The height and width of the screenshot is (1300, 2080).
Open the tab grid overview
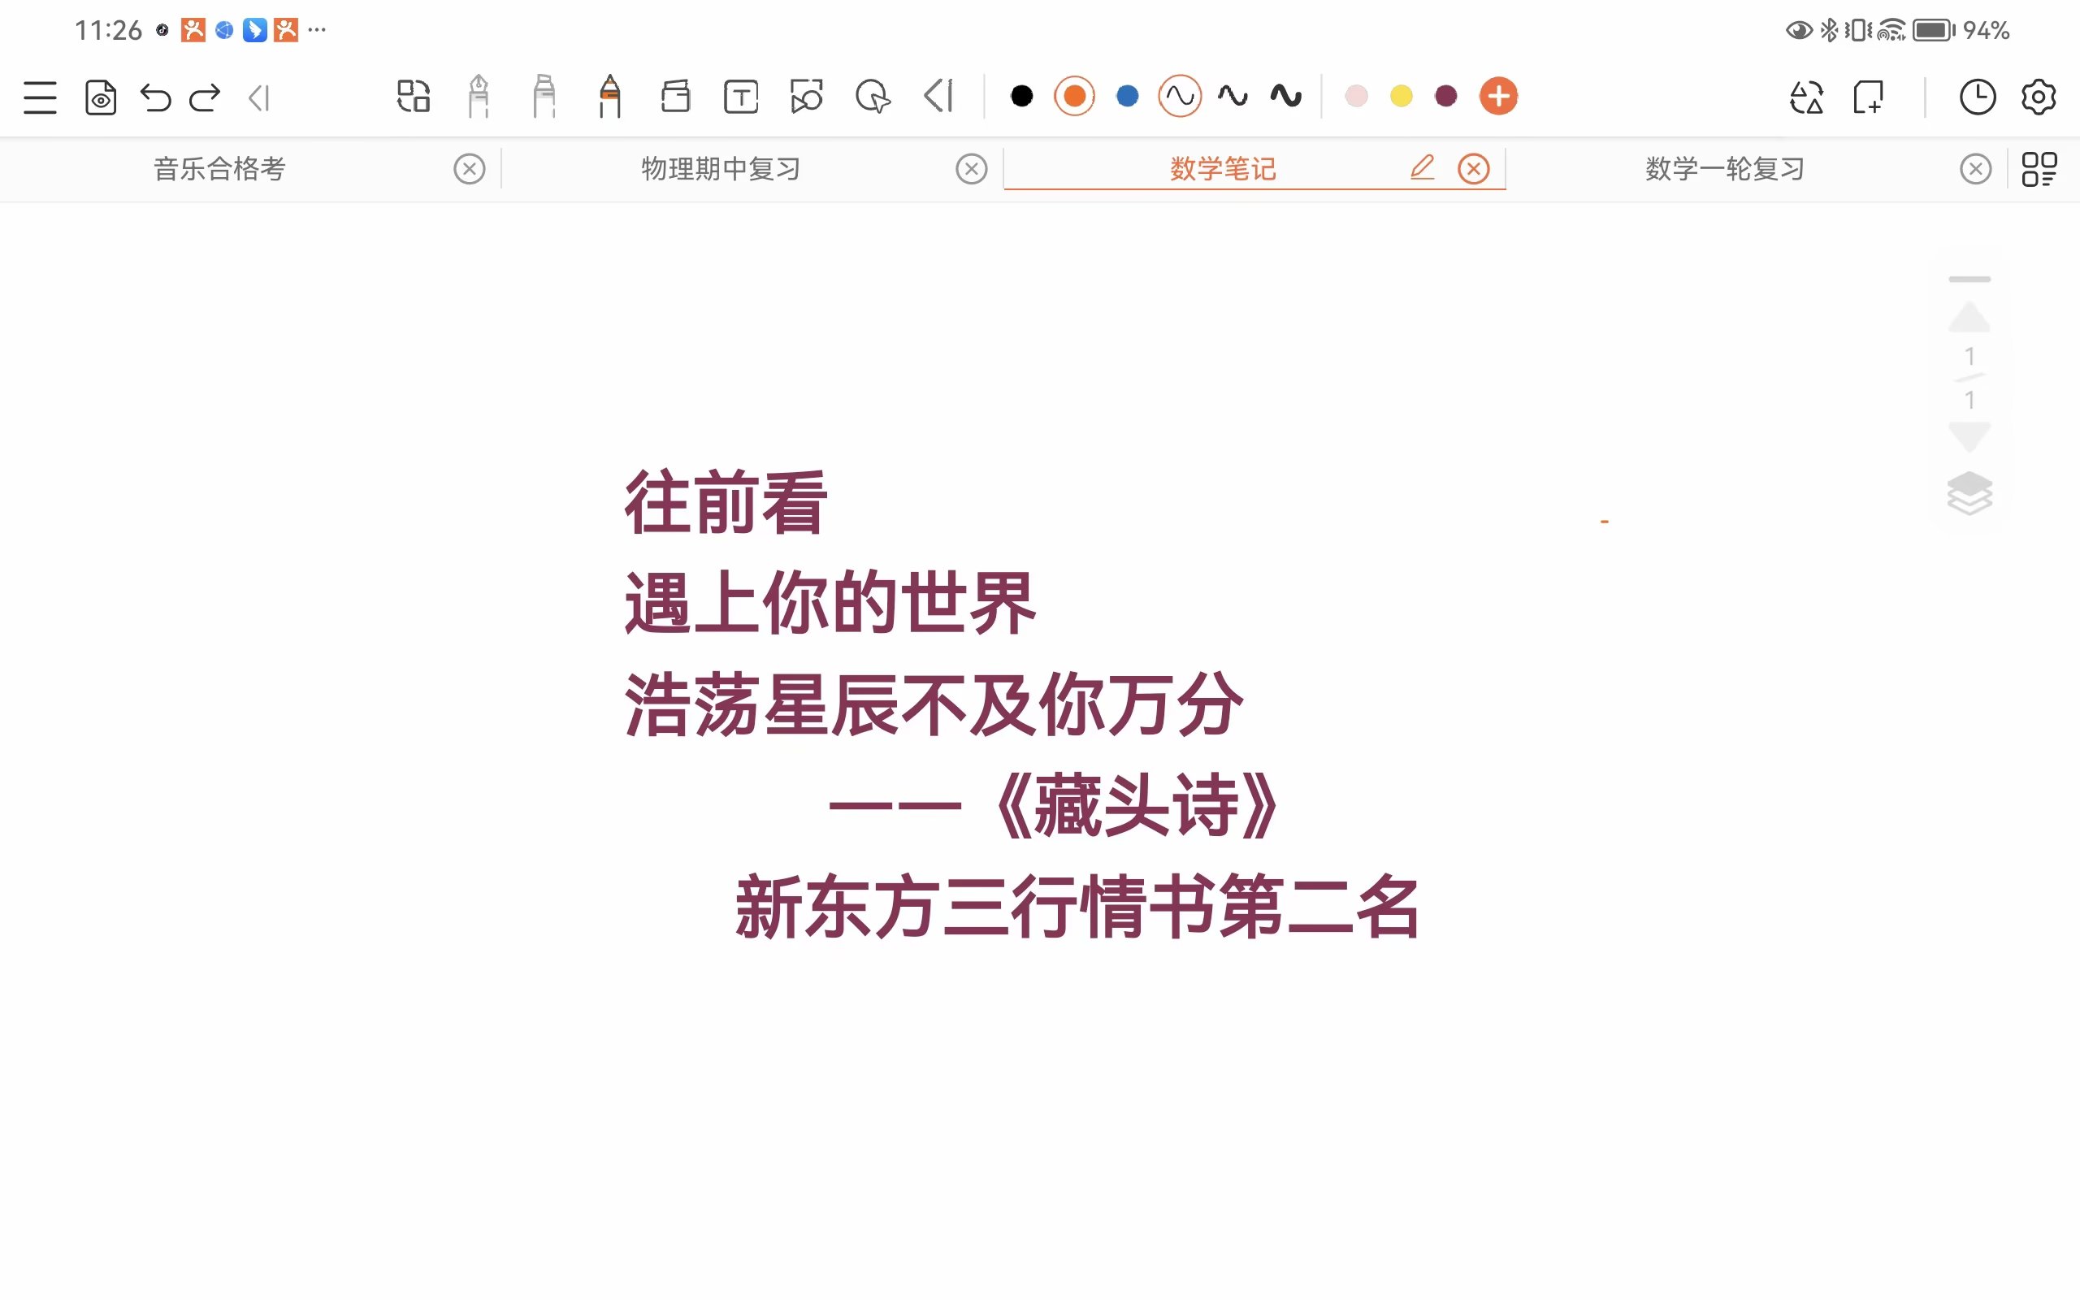[2039, 168]
